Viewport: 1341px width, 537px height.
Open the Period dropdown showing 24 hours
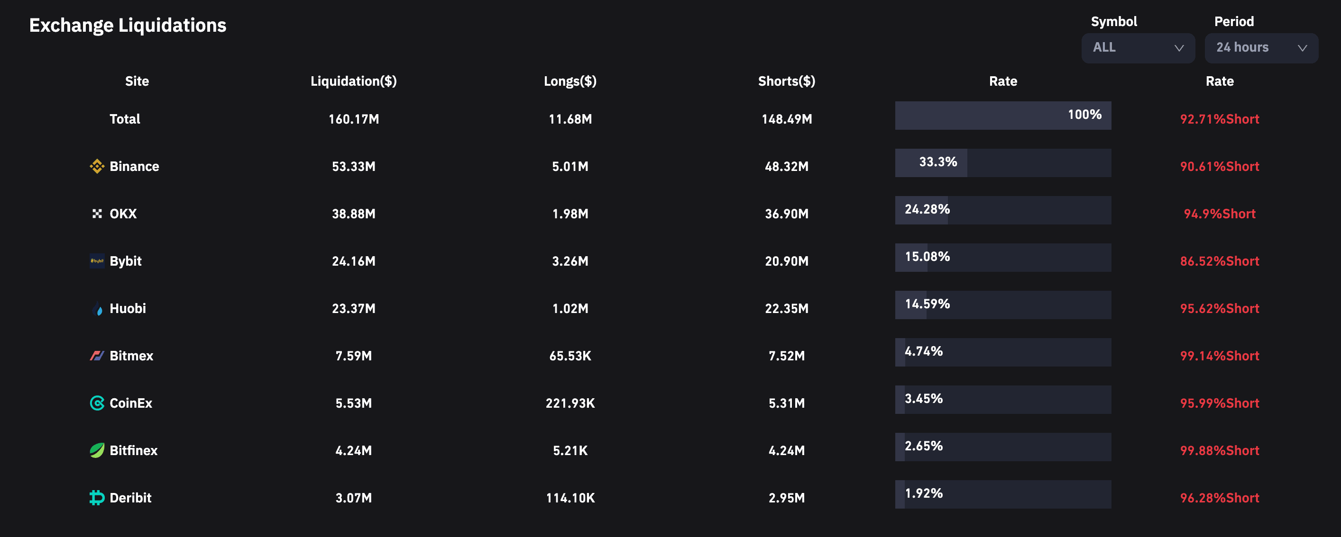click(x=1261, y=48)
